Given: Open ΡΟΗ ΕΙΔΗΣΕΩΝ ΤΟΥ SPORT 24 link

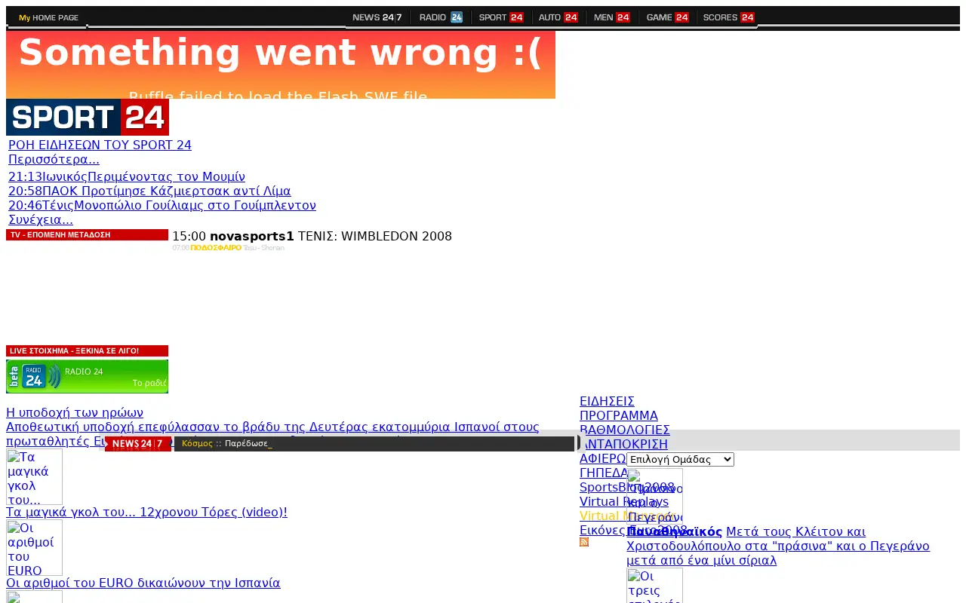Looking at the screenshot, I should click(100, 145).
